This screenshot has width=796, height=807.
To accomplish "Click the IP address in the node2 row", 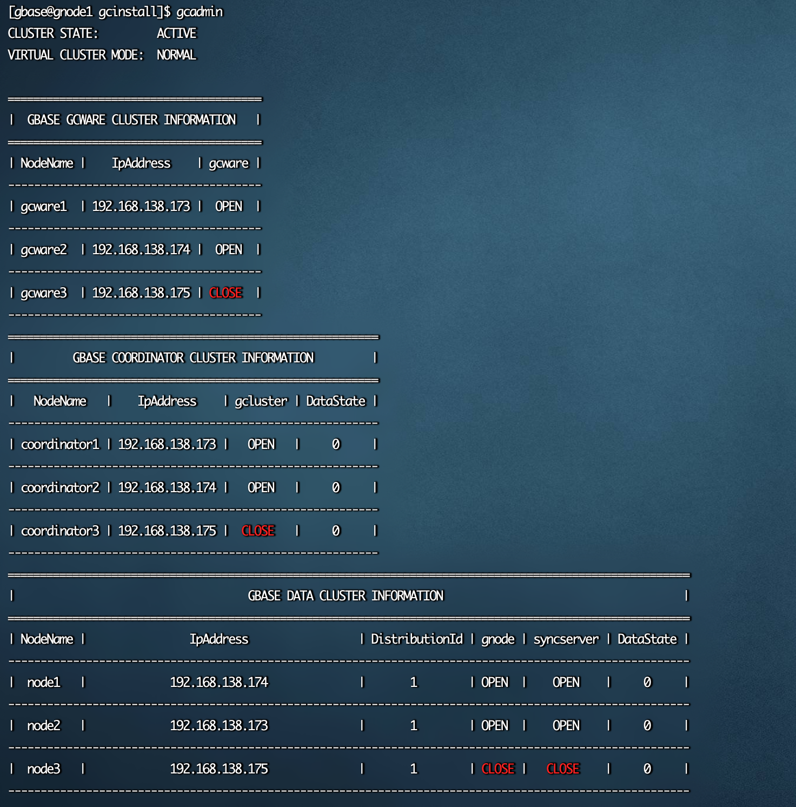I will (x=219, y=726).
